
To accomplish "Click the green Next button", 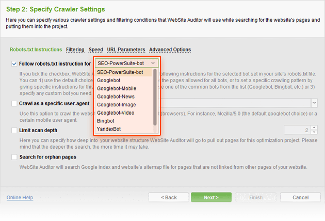I will pos(211,197).
